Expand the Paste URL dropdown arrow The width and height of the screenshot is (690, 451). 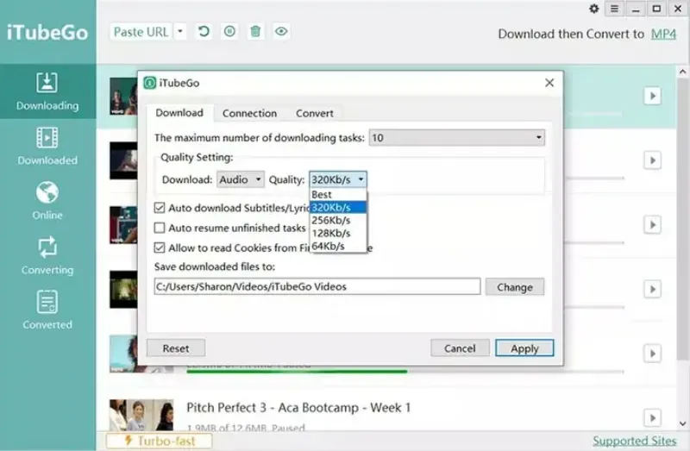pos(180,32)
